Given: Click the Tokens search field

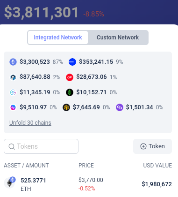Looking at the screenshot, I should [x=41, y=146].
